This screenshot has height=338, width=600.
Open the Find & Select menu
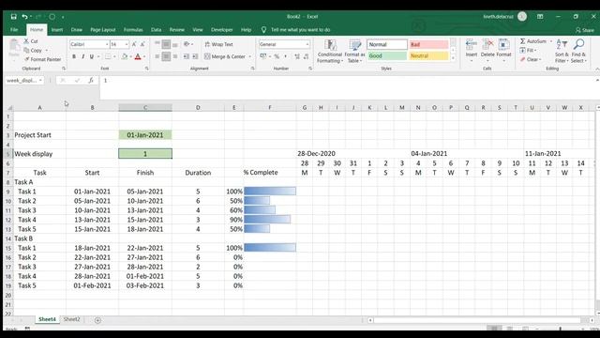[x=578, y=51]
